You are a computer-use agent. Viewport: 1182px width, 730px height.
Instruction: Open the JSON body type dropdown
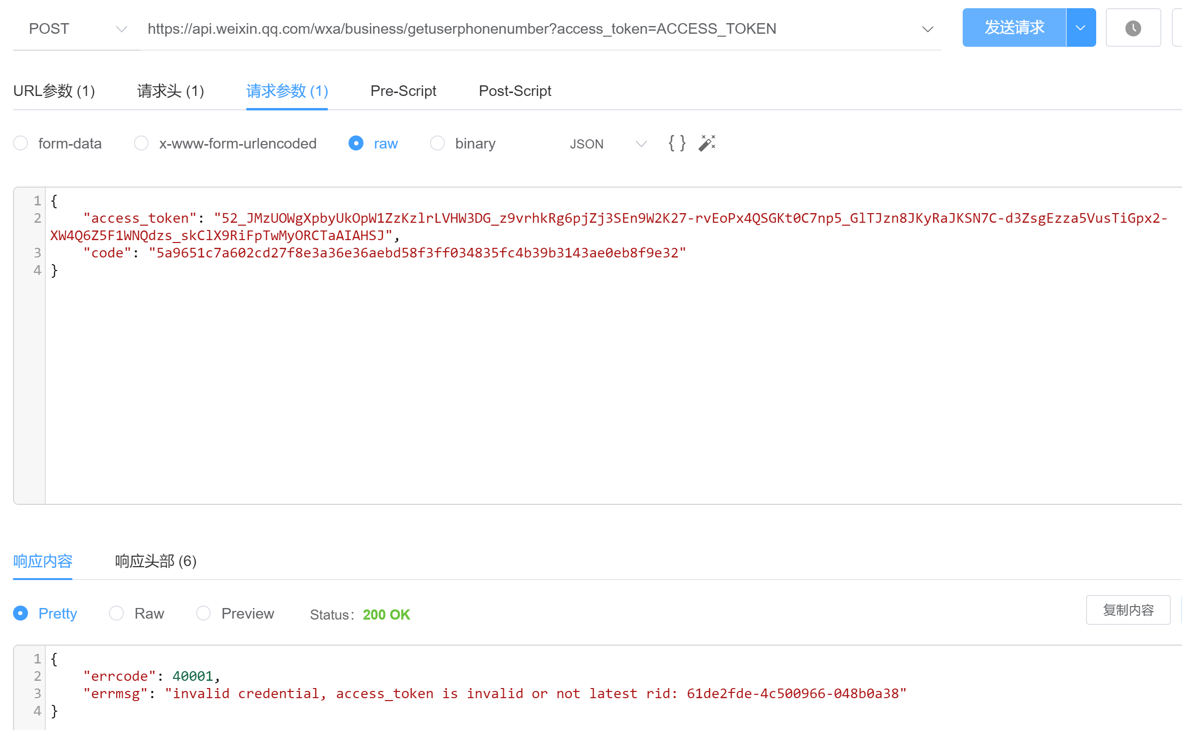click(x=607, y=144)
